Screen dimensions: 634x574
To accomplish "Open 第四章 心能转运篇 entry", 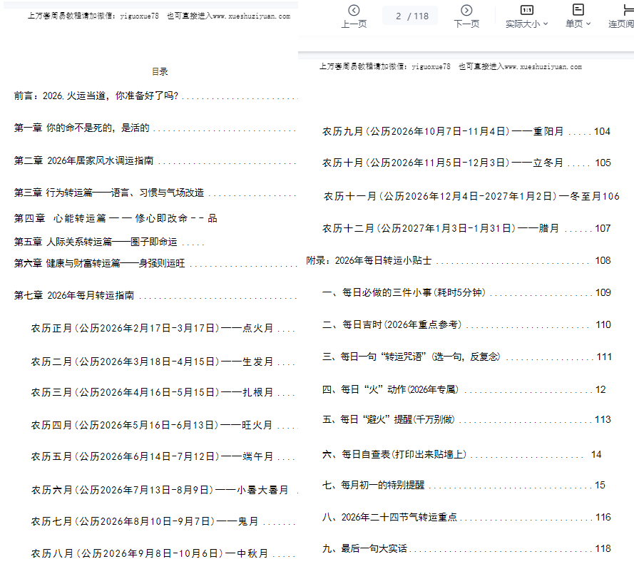I will [116, 218].
